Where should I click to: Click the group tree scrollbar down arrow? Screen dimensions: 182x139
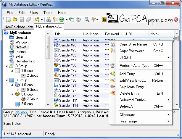(48, 105)
